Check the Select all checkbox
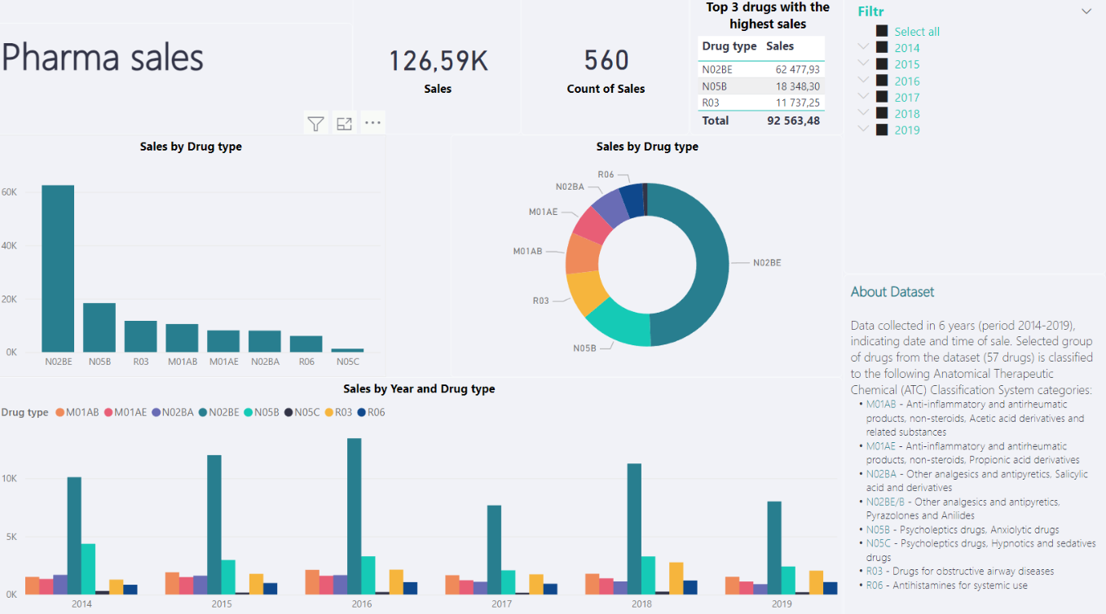 pyautogui.click(x=881, y=31)
